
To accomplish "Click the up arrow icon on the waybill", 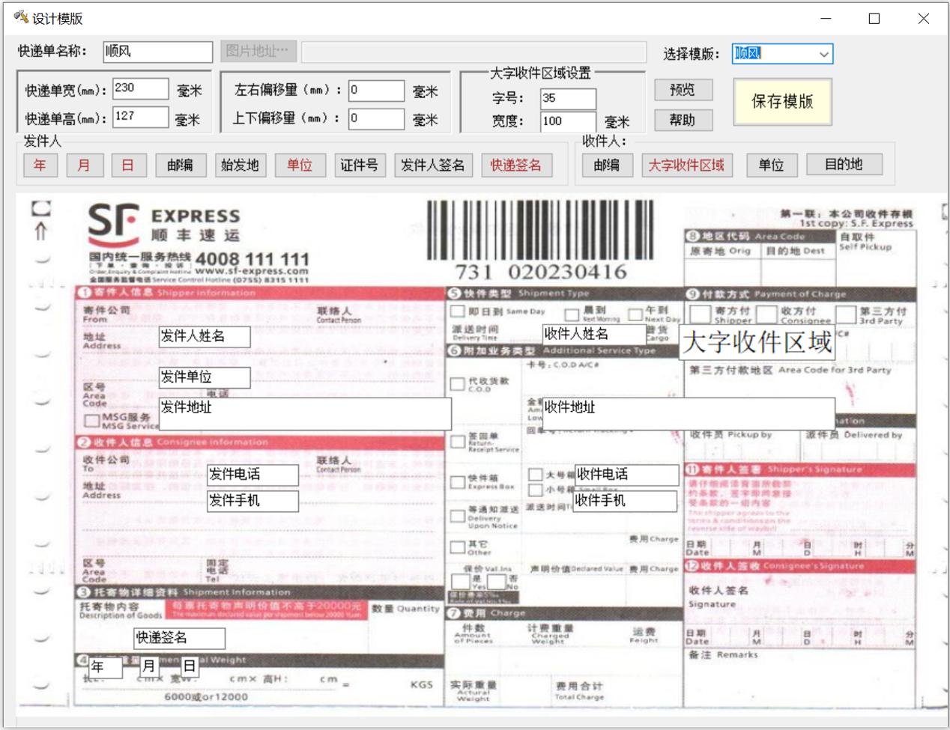I will tap(41, 231).
